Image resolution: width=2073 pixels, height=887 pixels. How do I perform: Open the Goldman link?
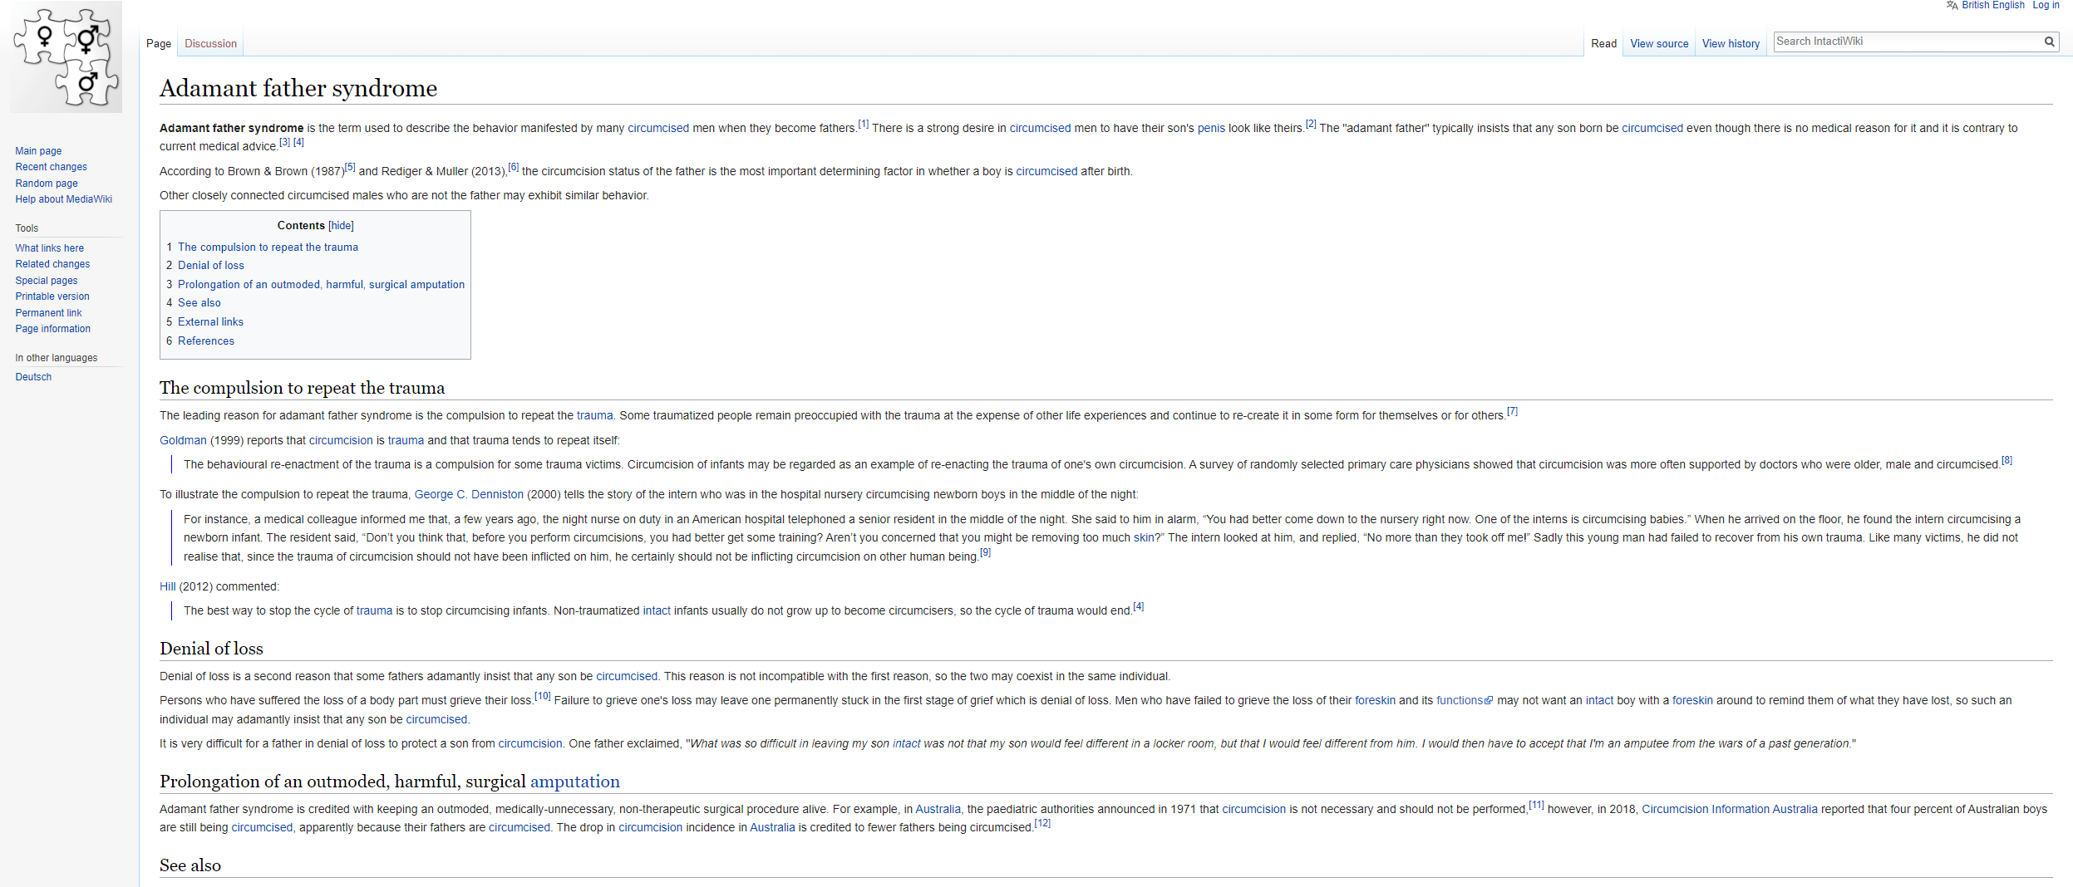(183, 441)
